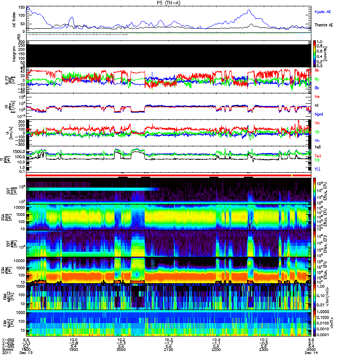Screen dimensions: 337x359
Task: Click the yellow marker on the red bar
Action: pyautogui.click(x=292, y=175)
